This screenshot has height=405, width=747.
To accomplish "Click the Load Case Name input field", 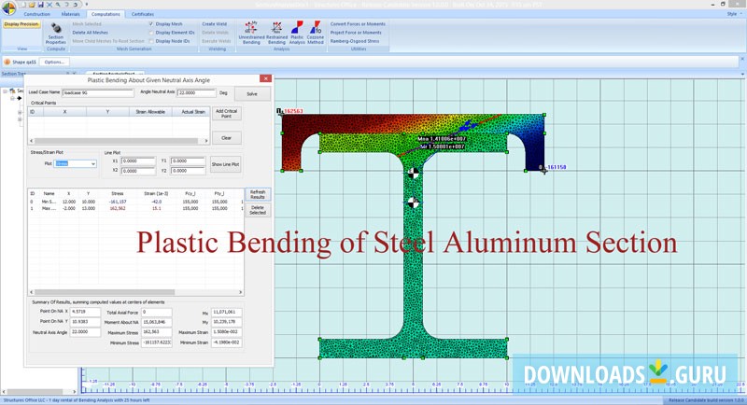I will tap(98, 92).
